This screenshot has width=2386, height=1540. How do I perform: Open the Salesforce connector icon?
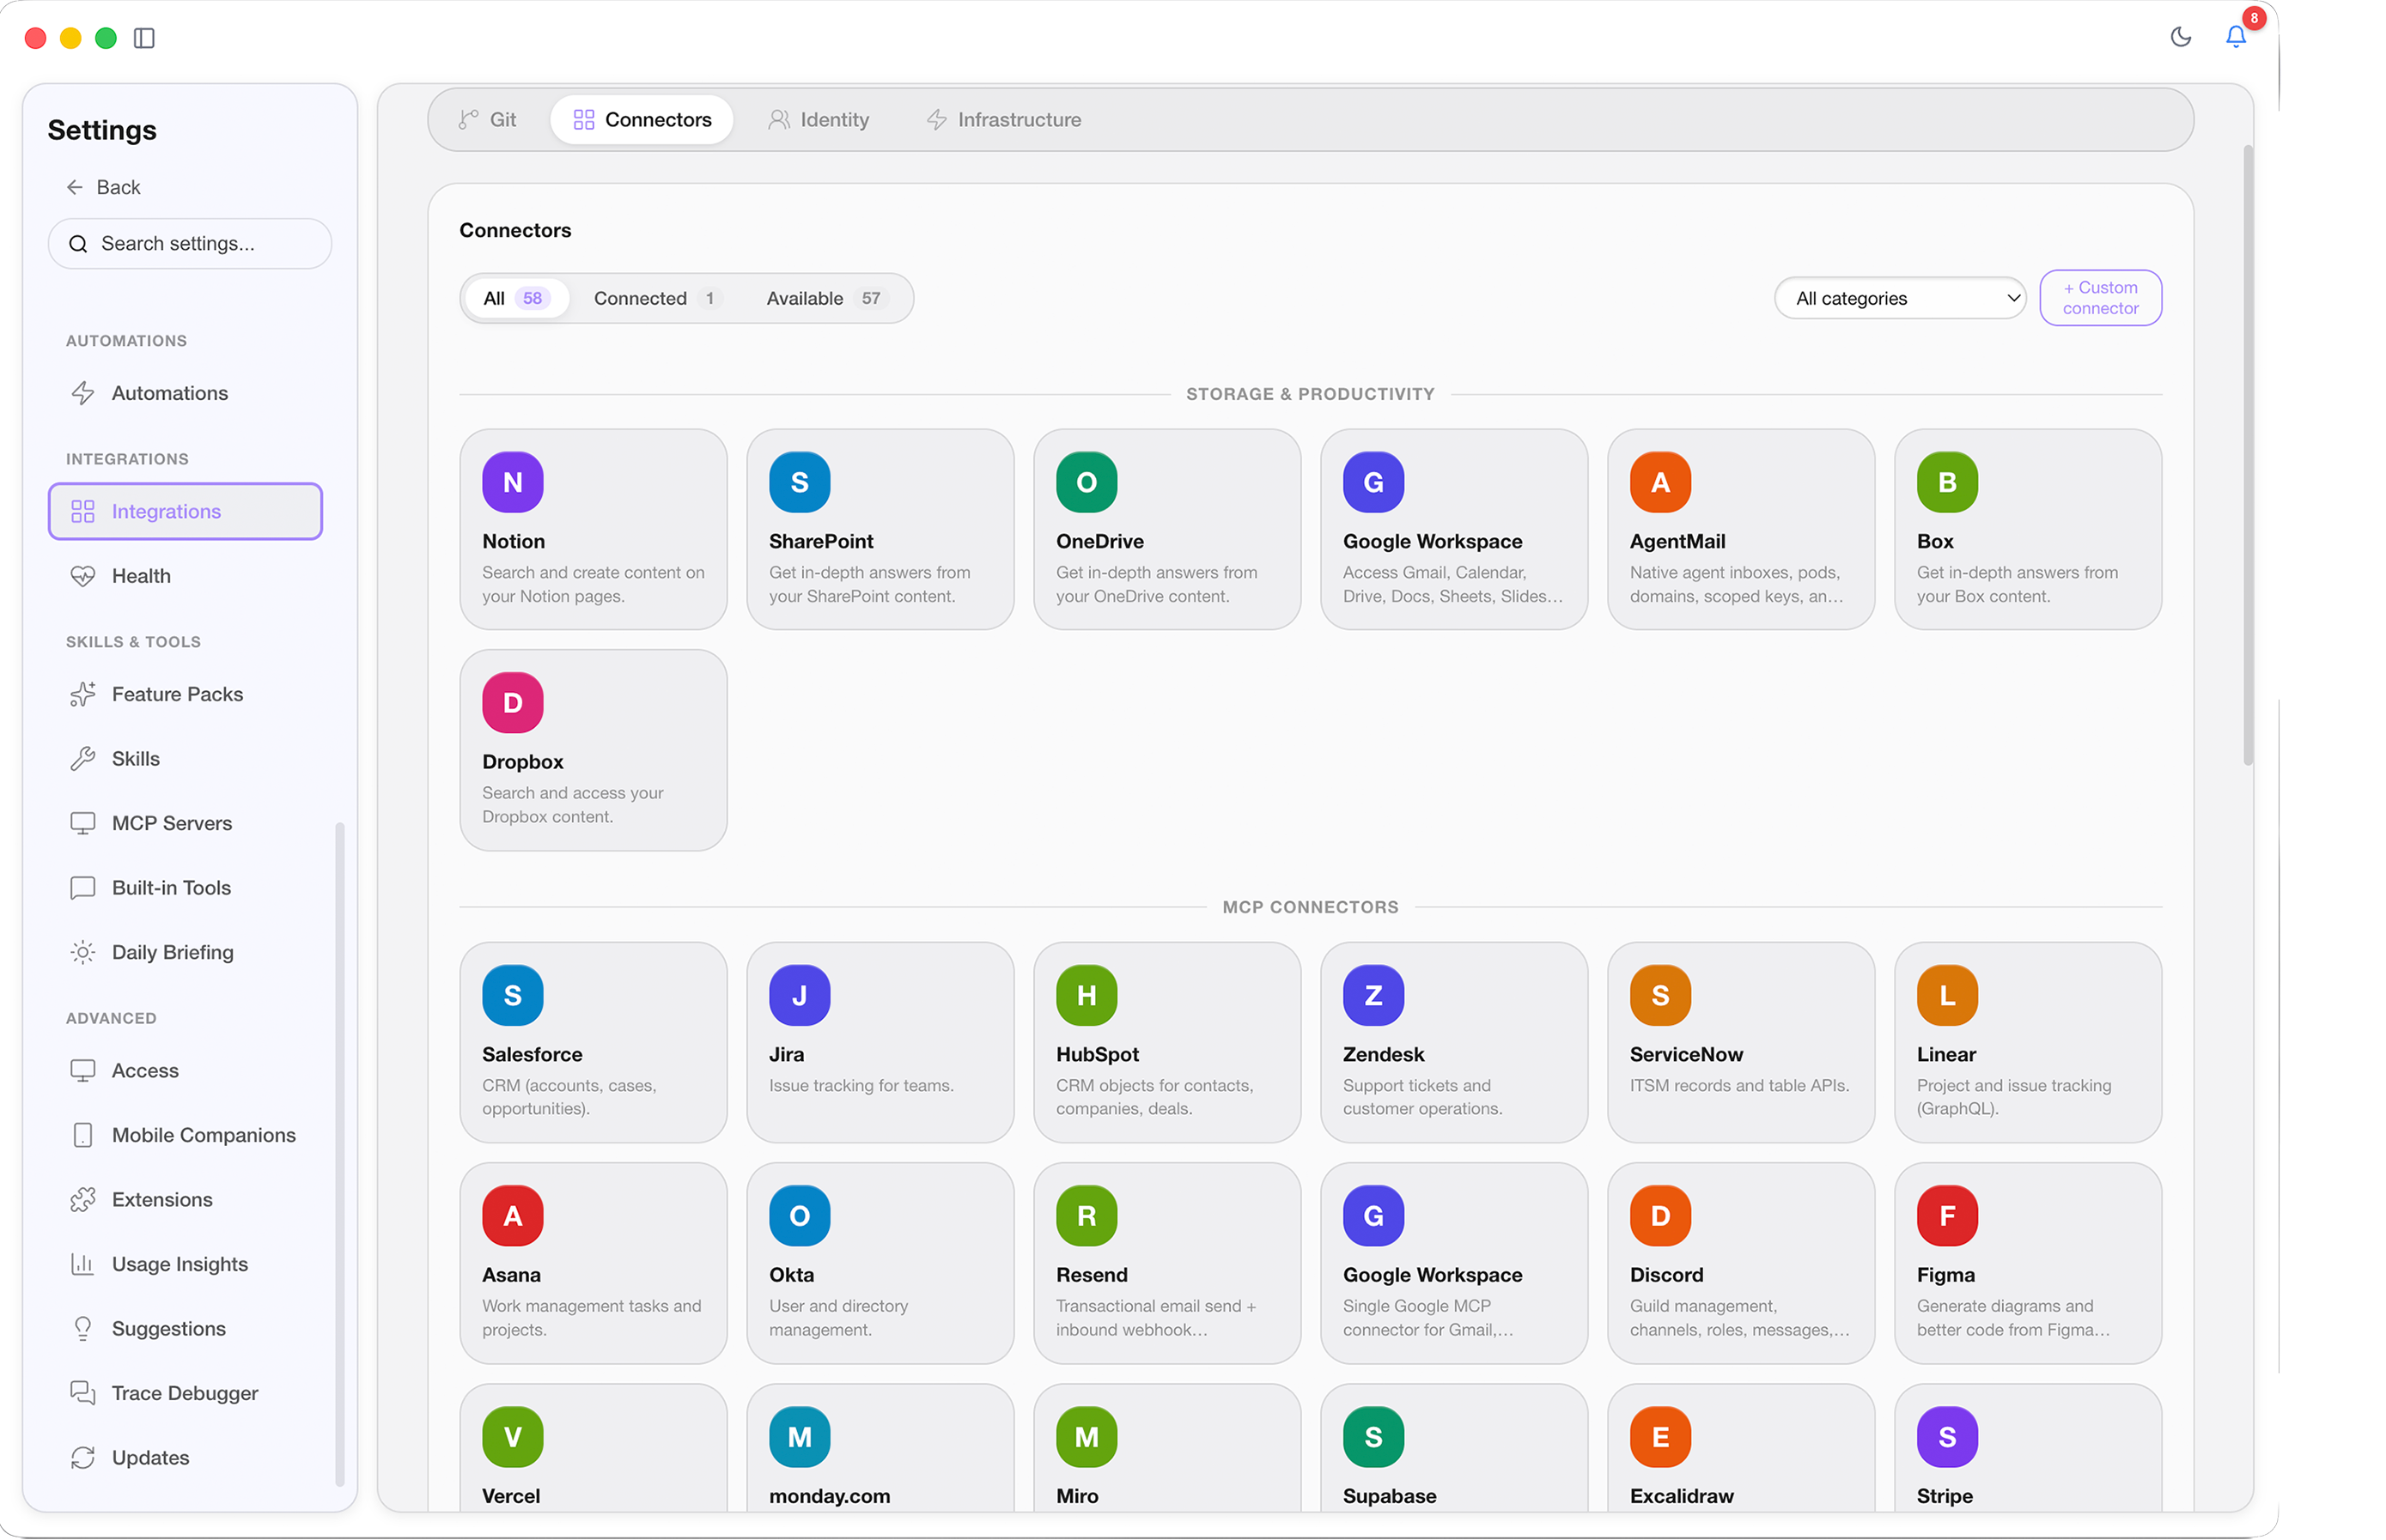coord(512,995)
